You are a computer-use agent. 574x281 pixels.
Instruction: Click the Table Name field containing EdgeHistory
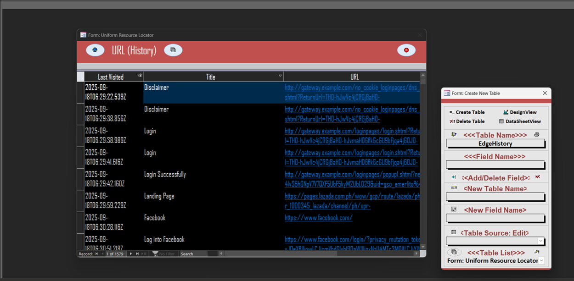pyautogui.click(x=495, y=143)
